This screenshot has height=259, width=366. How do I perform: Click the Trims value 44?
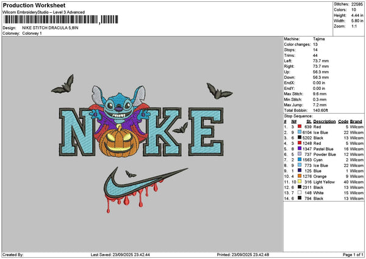[315, 56]
